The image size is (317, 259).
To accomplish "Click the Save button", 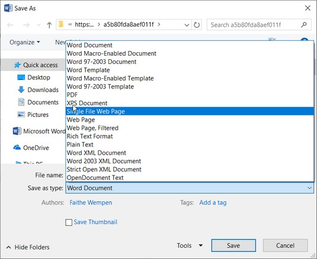I will pyautogui.click(x=233, y=245).
